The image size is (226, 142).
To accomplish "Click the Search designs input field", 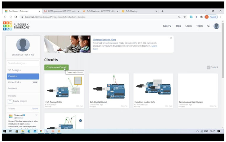I will [23, 63].
